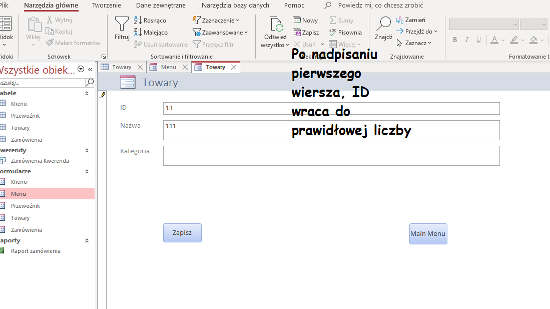This screenshot has width=550, height=309.
Task: Sort ascending with Rosnąco
Action: [150, 21]
